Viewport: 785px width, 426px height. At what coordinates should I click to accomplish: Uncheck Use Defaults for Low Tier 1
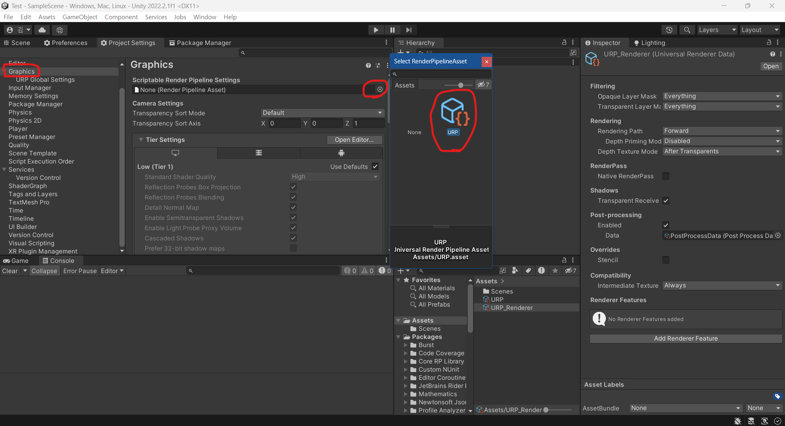[x=375, y=166]
